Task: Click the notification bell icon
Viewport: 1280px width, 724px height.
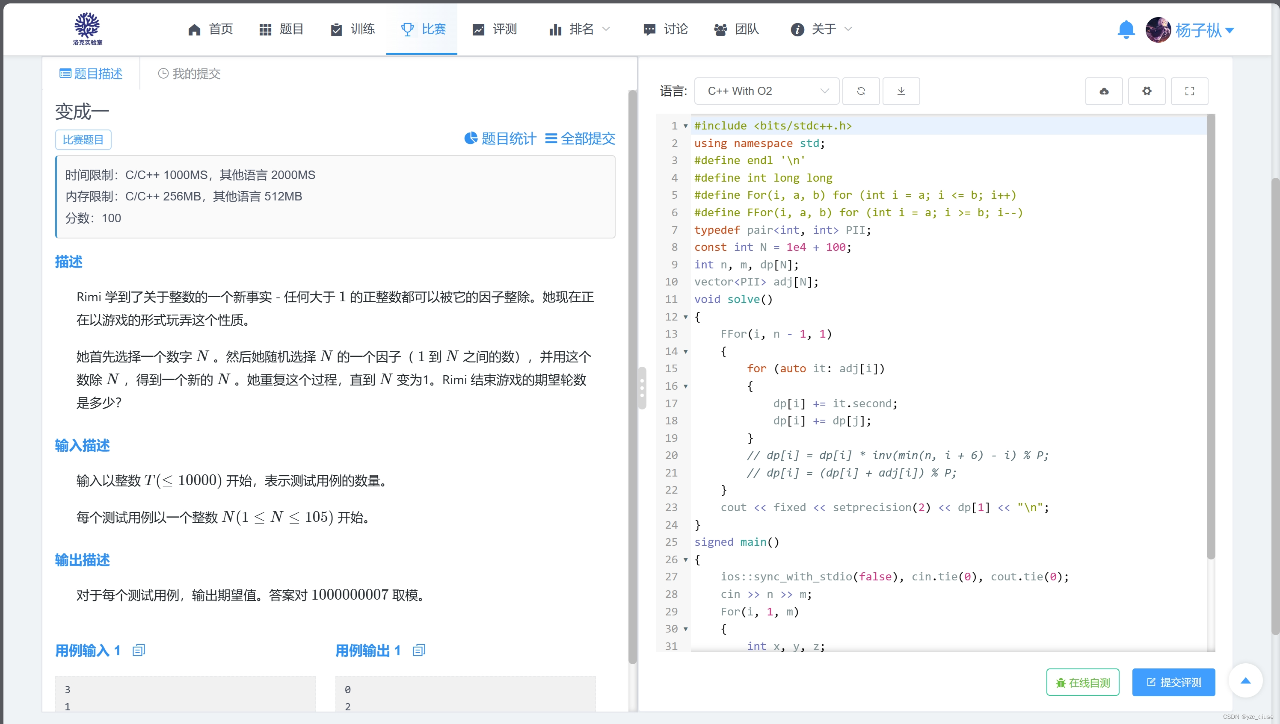Action: pos(1126,29)
